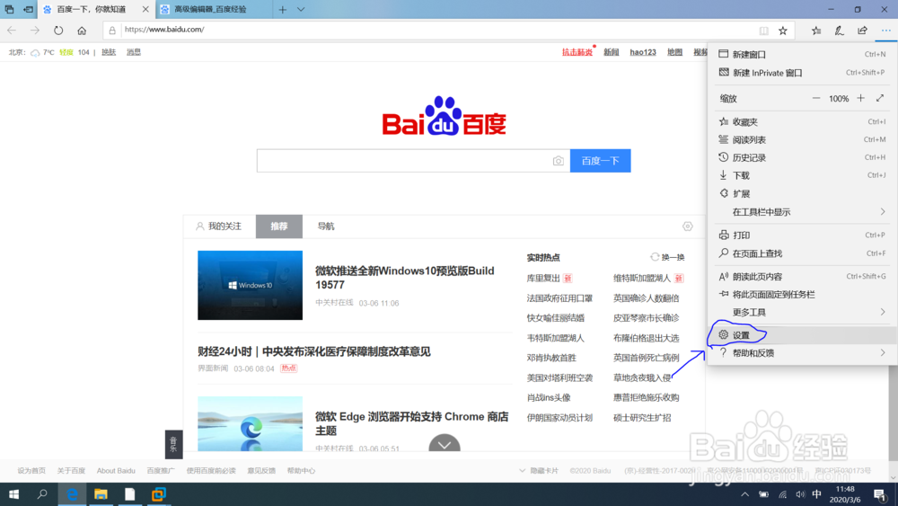The width and height of the screenshot is (898, 506).
Task: Click the Add notes pen icon
Action: [839, 31]
